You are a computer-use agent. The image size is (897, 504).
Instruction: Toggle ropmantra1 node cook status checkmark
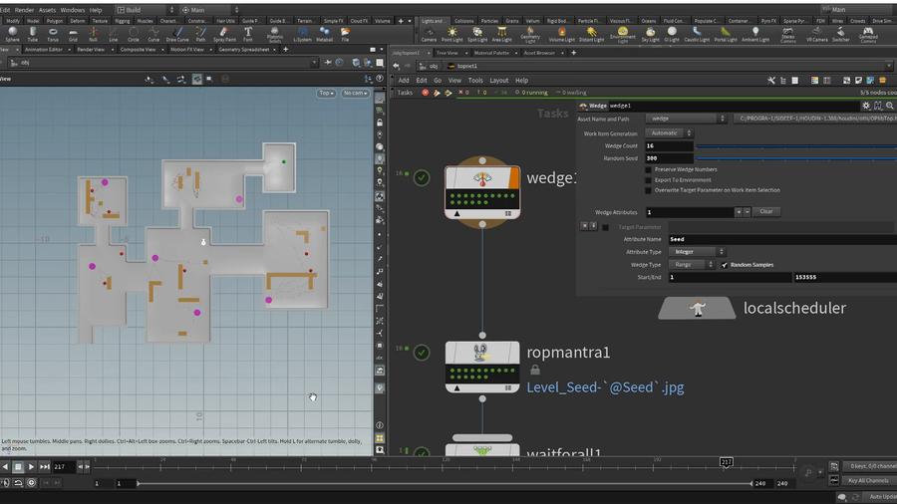422,352
